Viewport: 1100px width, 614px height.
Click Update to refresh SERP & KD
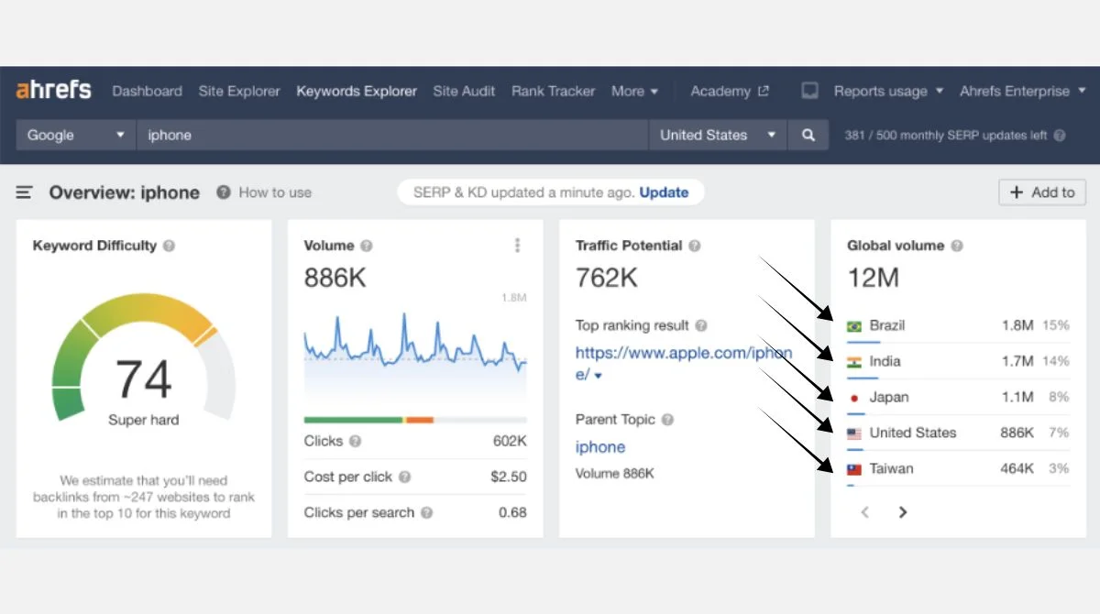(x=664, y=192)
